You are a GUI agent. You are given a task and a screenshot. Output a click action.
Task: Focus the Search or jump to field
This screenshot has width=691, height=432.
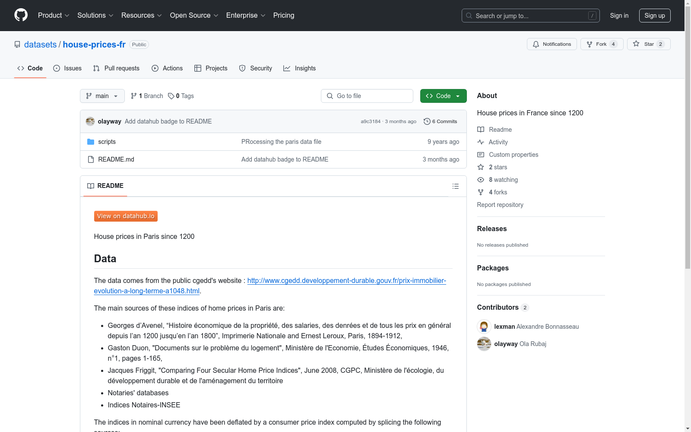(x=530, y=16)
